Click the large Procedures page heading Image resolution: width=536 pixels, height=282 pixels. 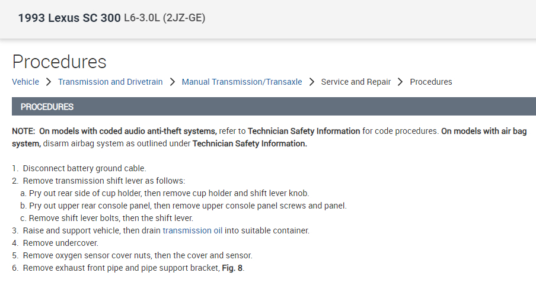(59, 62)
